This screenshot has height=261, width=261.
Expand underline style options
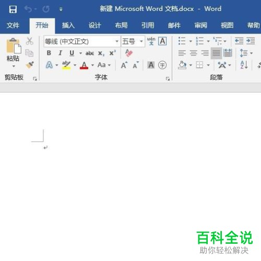pos(80,53)
